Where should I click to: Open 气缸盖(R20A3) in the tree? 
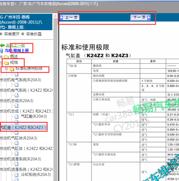click(34, 116)
